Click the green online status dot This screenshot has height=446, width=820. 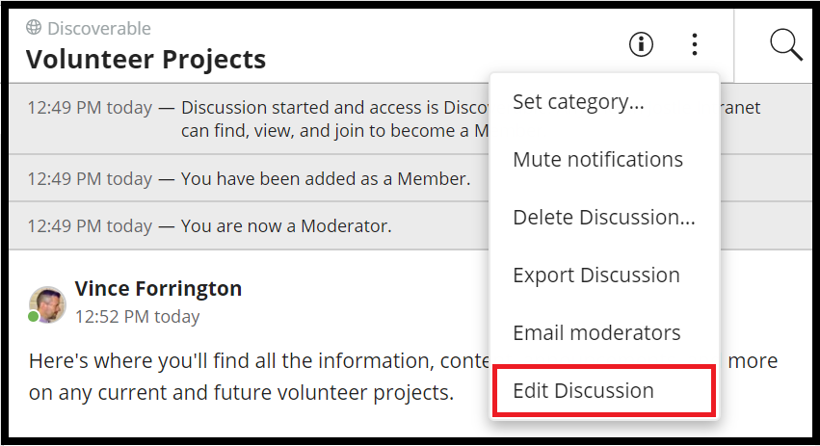pyautogui.click(x=34, y=317)
